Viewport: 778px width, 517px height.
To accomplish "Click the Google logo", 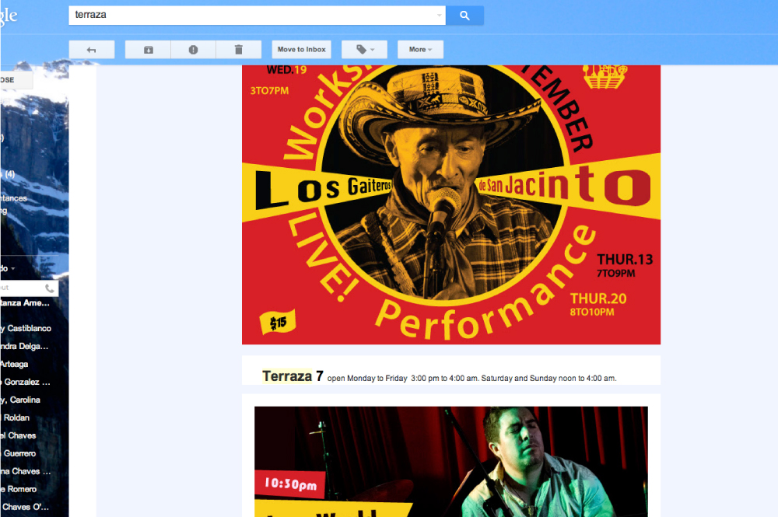I will point(9,16).
